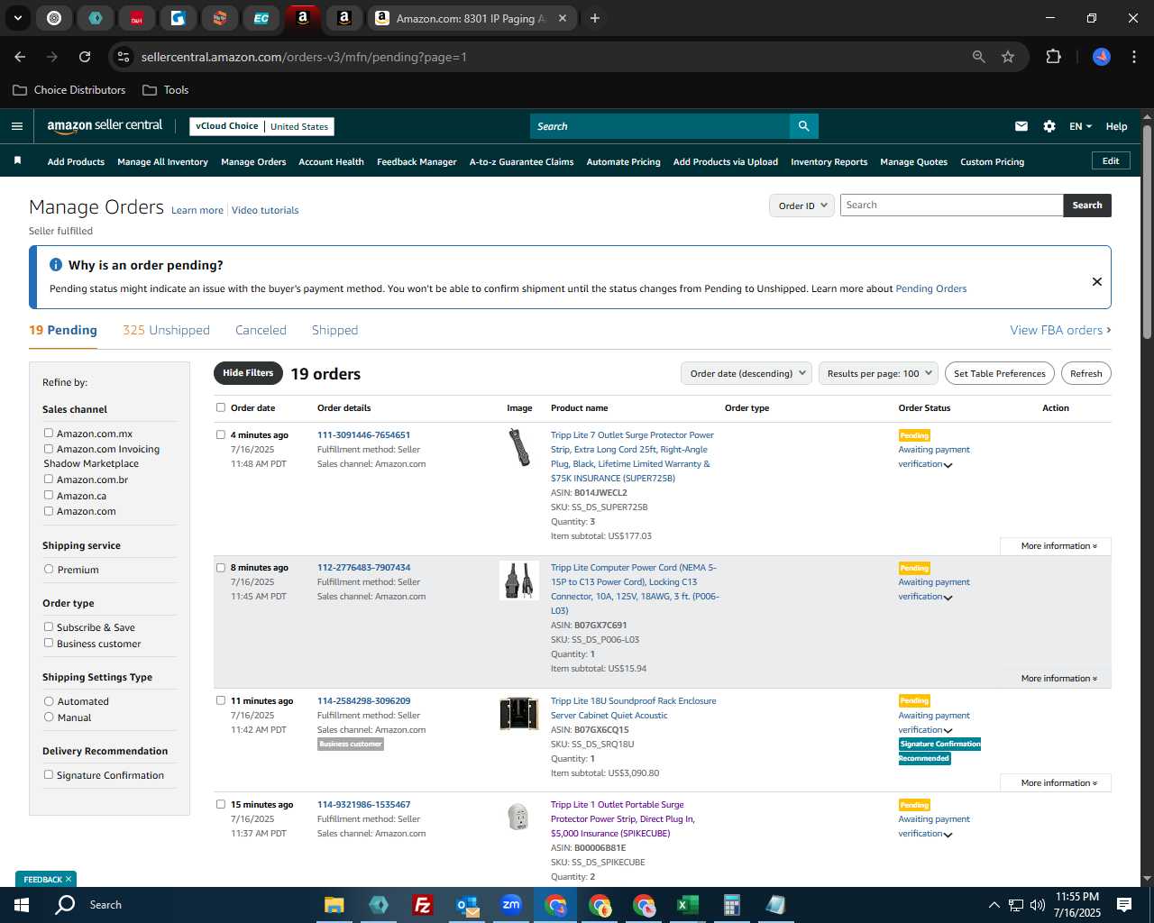Open Account Health in nav bar
This screenshot has height=923, width=1154.
(331, 162)
